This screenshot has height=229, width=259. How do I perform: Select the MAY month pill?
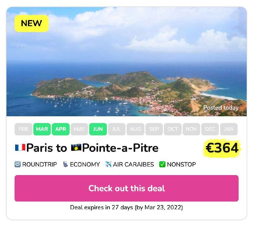[x=79, y=129]
